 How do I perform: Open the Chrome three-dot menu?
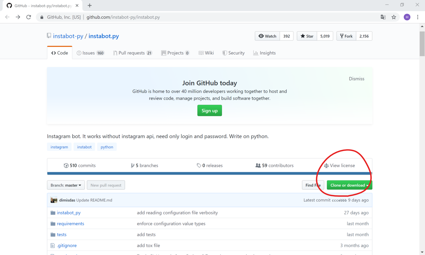point(418,17)
